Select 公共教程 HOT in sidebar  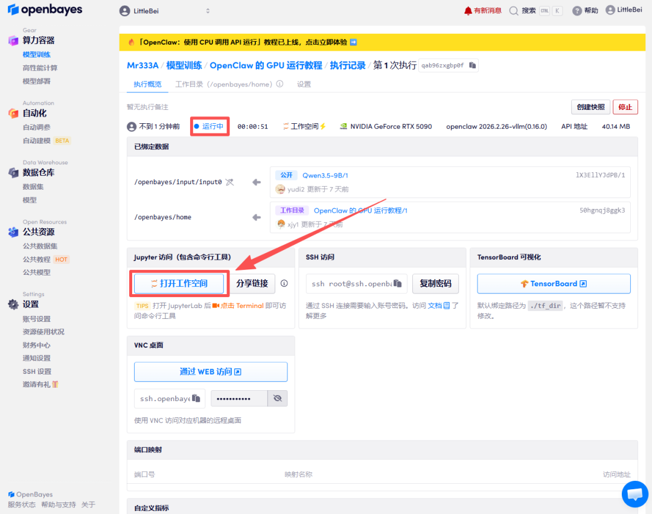click(x=46, y=260)
